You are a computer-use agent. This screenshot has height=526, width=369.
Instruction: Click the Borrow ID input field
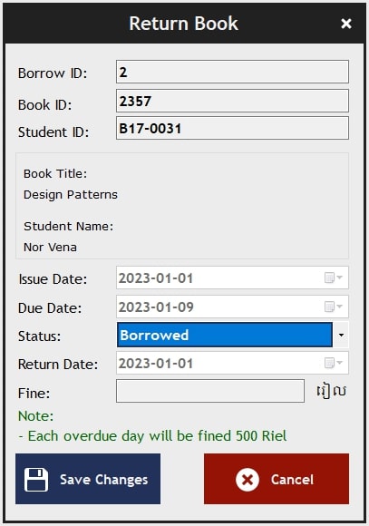pos(232,72)
